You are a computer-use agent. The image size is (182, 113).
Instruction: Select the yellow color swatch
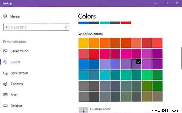coord(84,43)
